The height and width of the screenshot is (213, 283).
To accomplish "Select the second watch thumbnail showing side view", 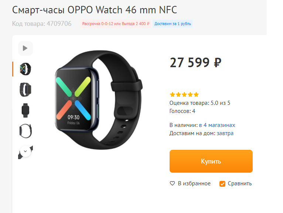I will click(25, 90).
